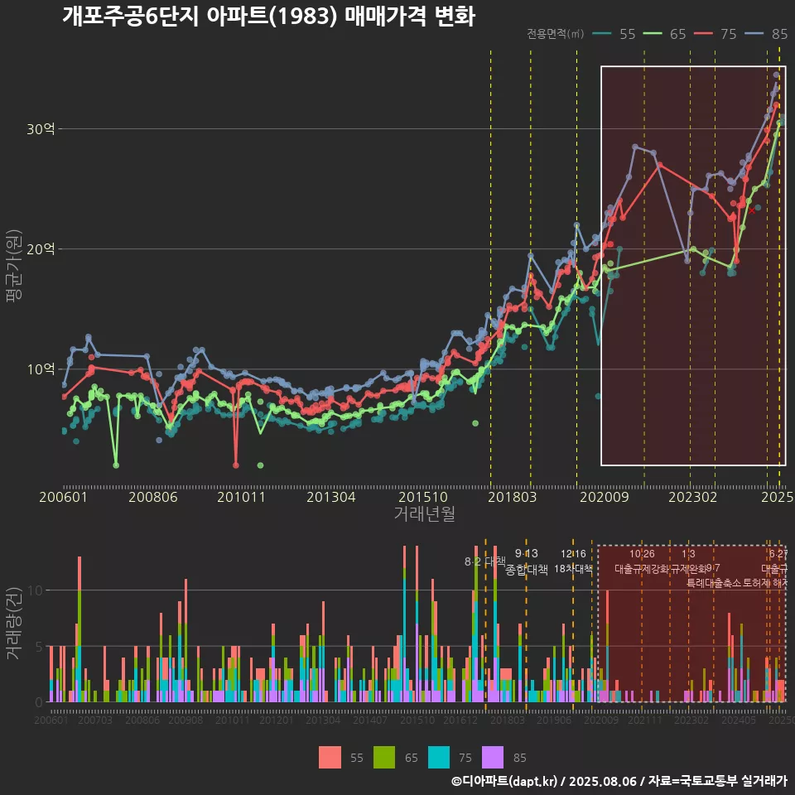Click the 12·16 date annotation
The height and width of the screenshot is (795, 795).
(573, 554)
